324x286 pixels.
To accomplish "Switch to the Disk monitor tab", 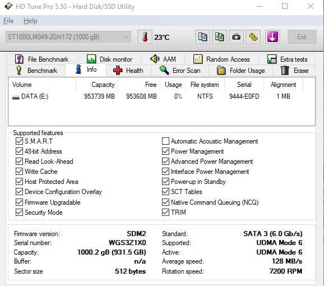I will tap(110, 59).
